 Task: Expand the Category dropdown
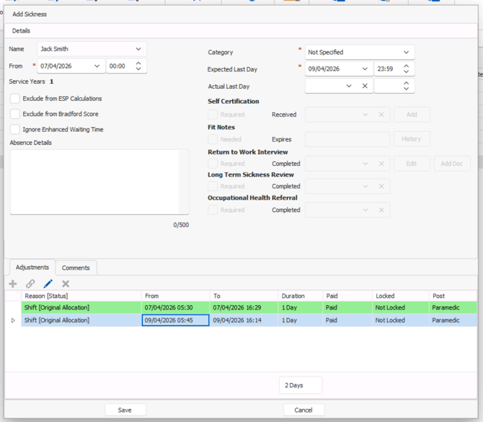[406, 53]
